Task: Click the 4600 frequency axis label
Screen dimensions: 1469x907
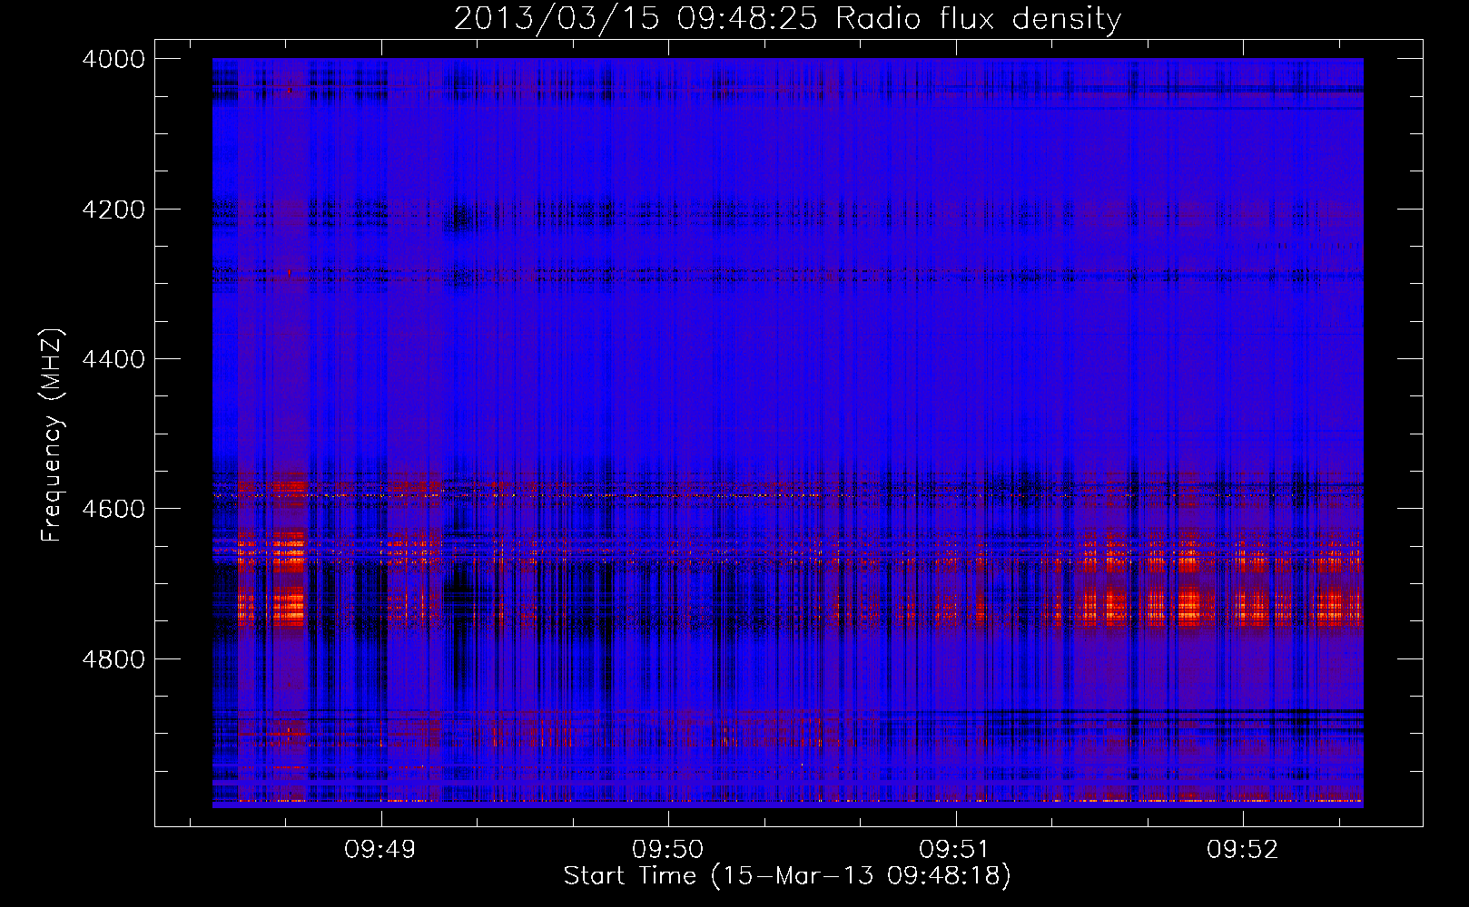Action: coord(113,509)
